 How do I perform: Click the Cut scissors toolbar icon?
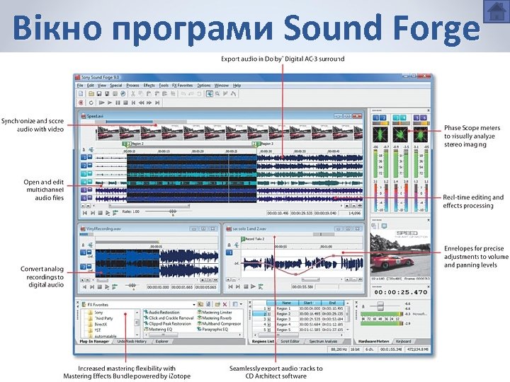pyautogui.click(x=133, y=93)
